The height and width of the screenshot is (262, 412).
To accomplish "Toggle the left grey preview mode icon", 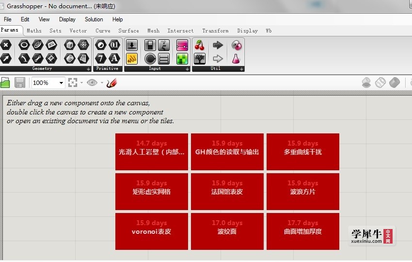I will click(x=366, y=82).
